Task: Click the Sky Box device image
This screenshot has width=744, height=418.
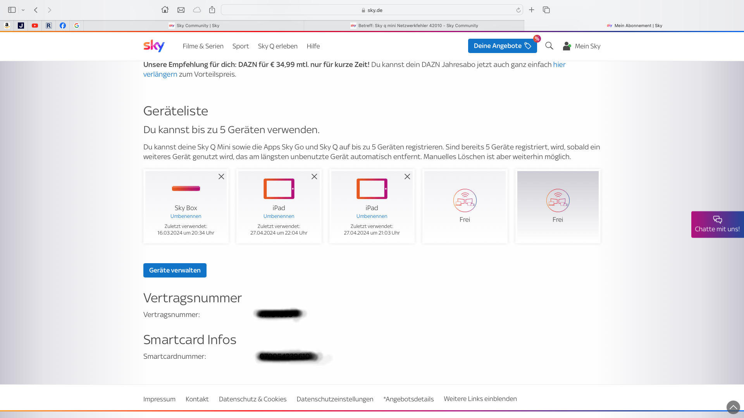Action: (186, 188)
